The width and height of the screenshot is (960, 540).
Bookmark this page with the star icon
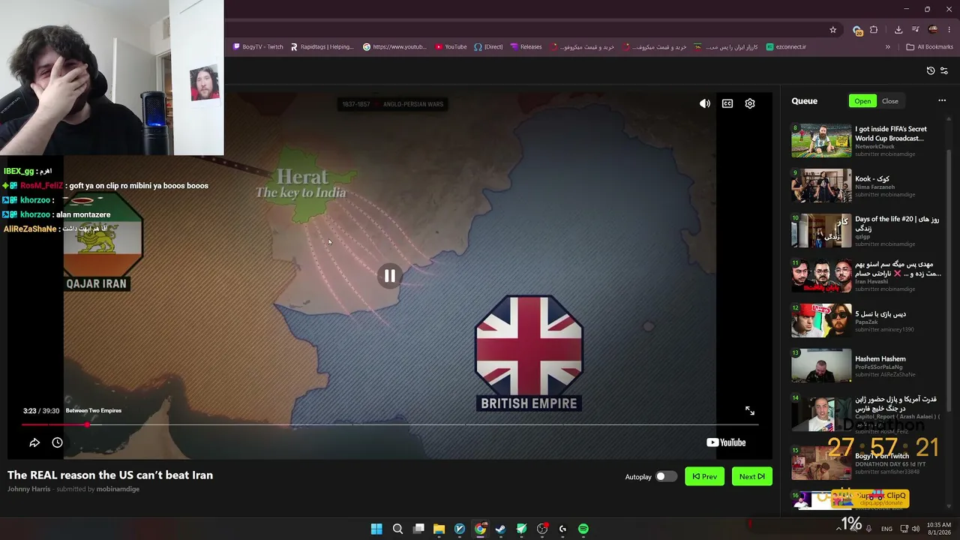click(x=832, y=30)
